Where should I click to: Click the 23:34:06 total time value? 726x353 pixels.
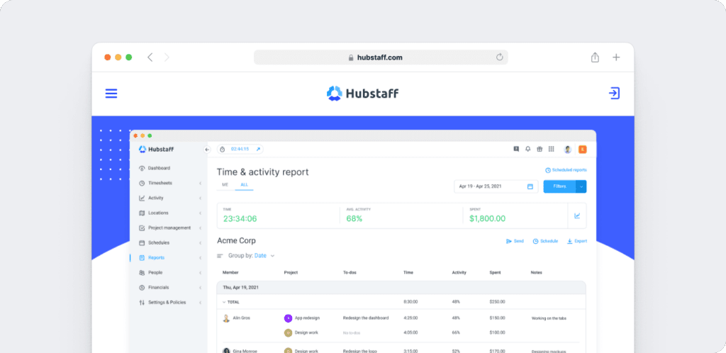coord(240,219)
